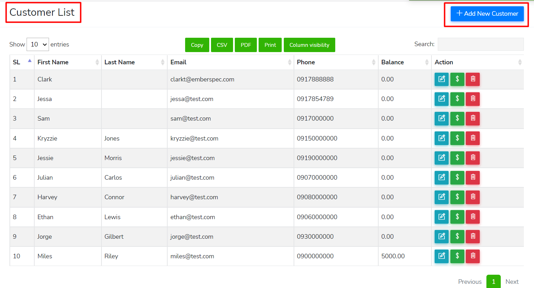Copy the table data with Copy button

(x=197, y=45)
